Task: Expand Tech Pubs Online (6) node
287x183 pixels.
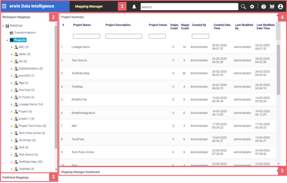Action: pos(11,133)
